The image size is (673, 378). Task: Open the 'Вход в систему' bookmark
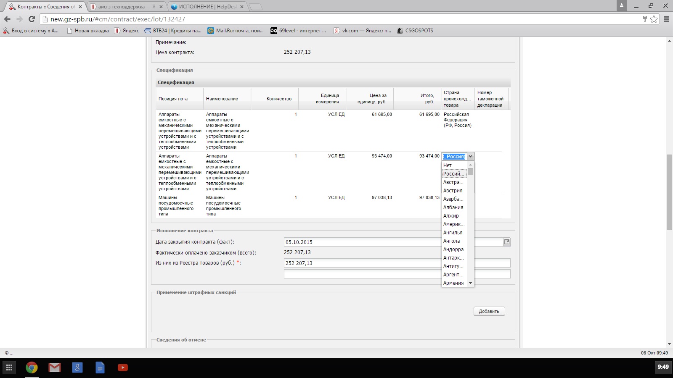pos(31,31)
